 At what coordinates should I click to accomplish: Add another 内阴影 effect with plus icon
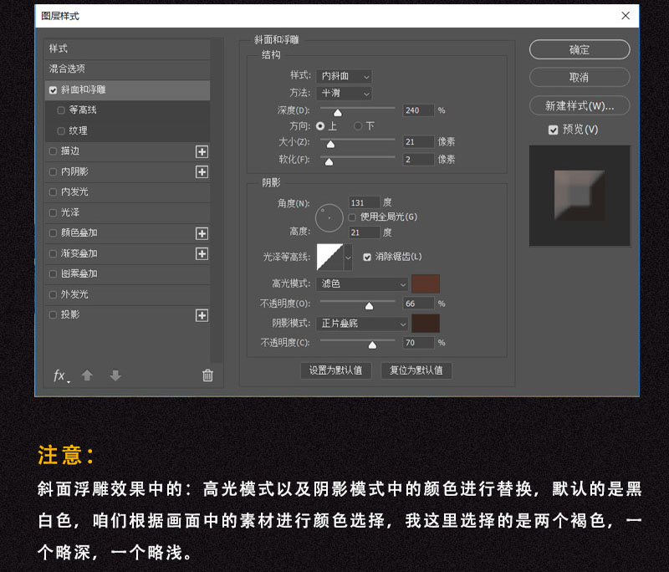click(202, 172)
